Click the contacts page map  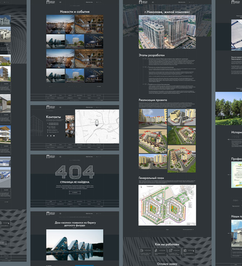(97, 126)
